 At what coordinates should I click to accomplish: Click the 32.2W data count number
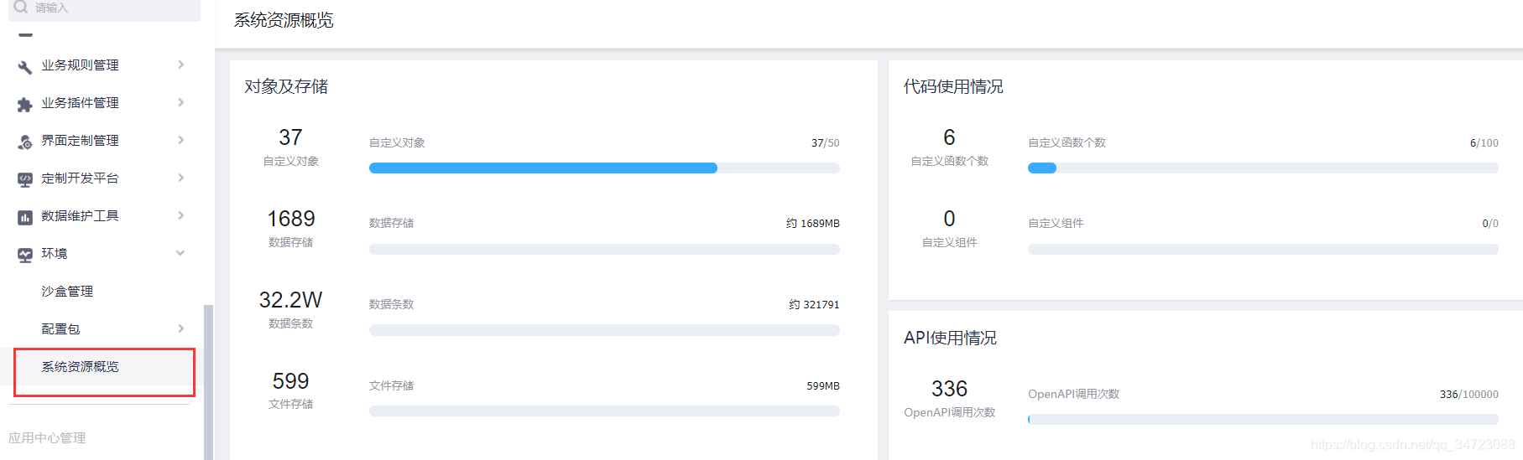290,299
